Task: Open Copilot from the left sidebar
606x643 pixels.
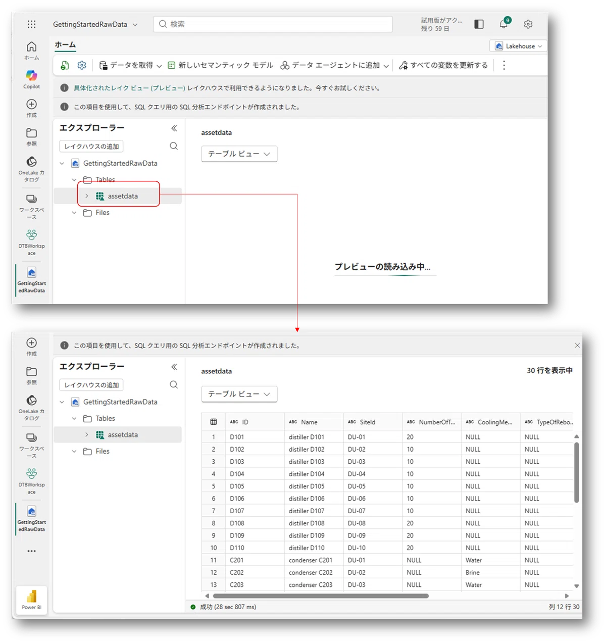Action: (x=31, y=79)
